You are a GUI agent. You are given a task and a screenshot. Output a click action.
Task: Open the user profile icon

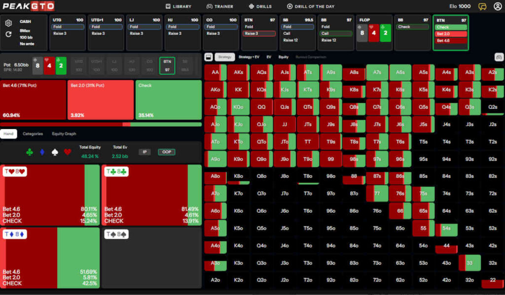tap(497, 6)
